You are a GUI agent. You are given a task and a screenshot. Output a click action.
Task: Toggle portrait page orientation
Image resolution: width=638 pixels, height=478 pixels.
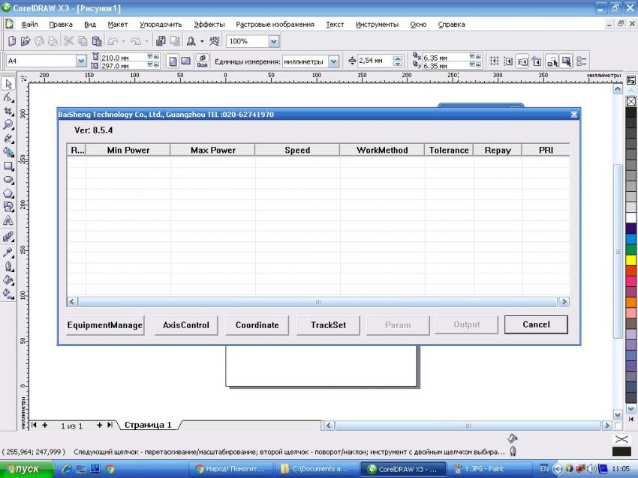[x=173, y=61]
